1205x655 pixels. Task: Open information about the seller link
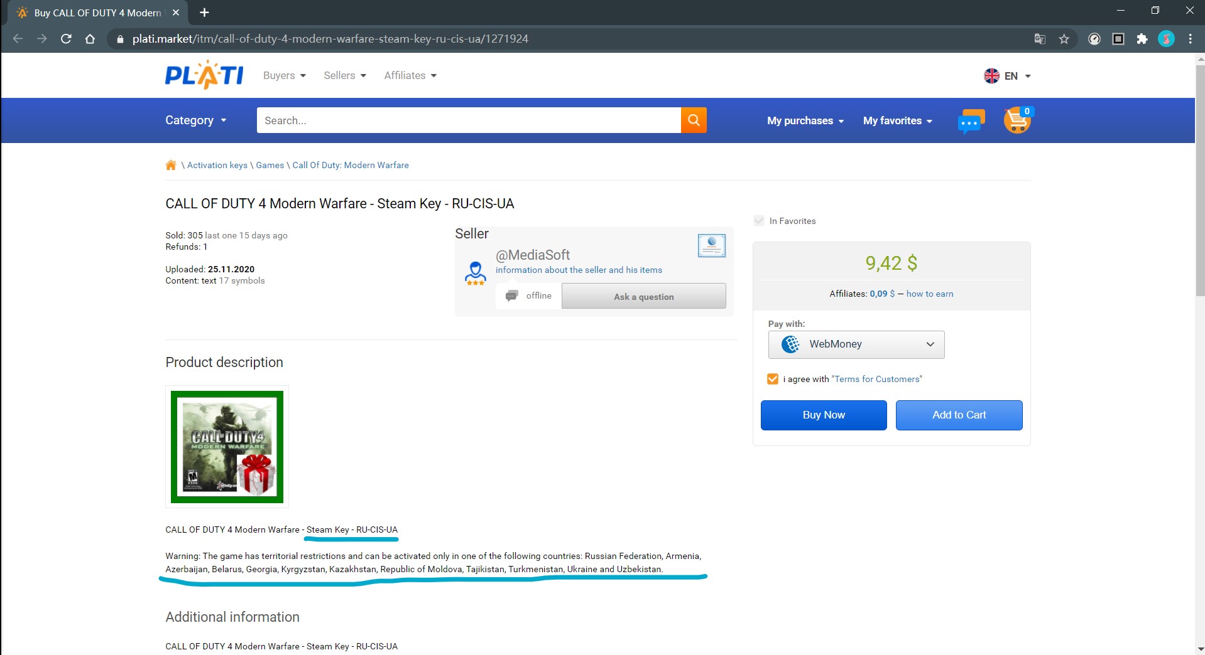point(579,270)
